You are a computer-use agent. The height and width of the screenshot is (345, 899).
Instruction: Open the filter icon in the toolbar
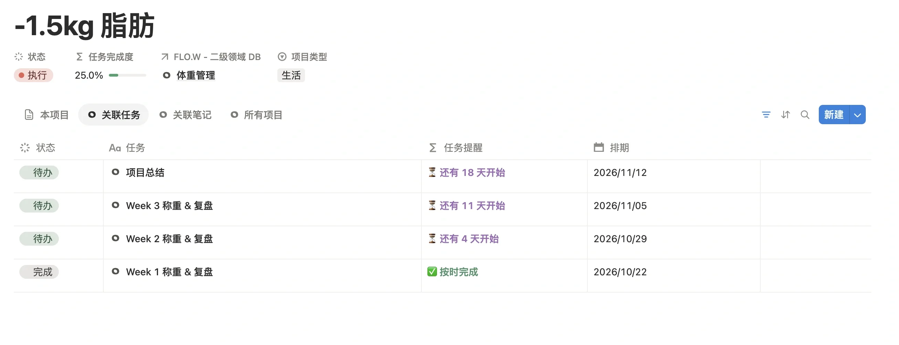point(766,115)
